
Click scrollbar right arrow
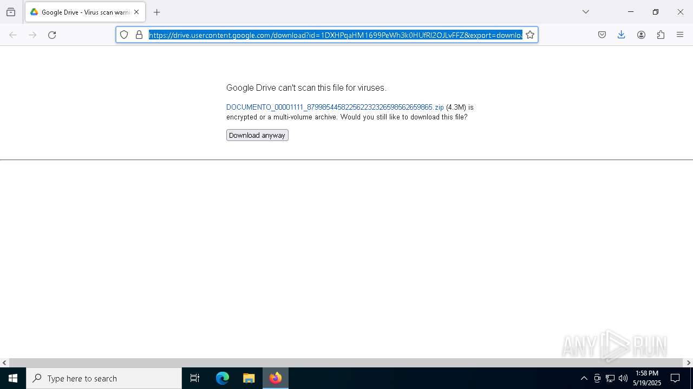pos(689,363)
